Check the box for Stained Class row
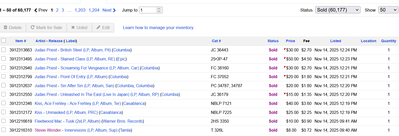 coord(3,59)
